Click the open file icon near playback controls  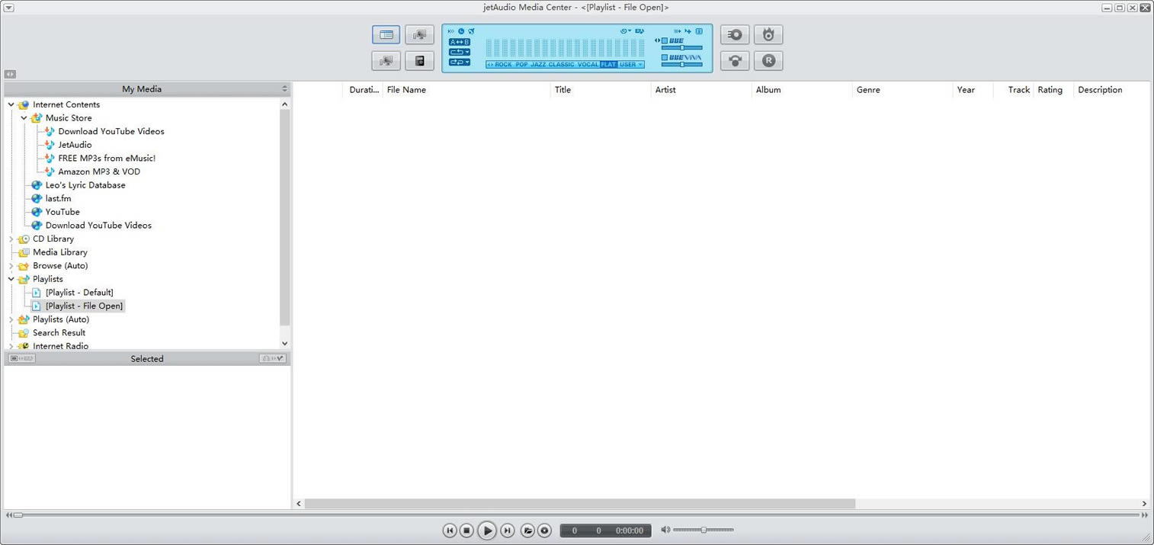[527, 530]
